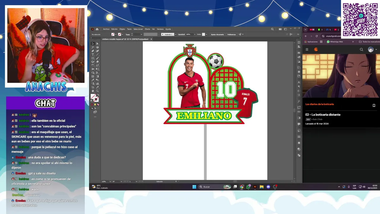380x214 pixels.
Task: Toggle Crunchyroll watchlist bookmark icon
Action: (x=374, y=106)
